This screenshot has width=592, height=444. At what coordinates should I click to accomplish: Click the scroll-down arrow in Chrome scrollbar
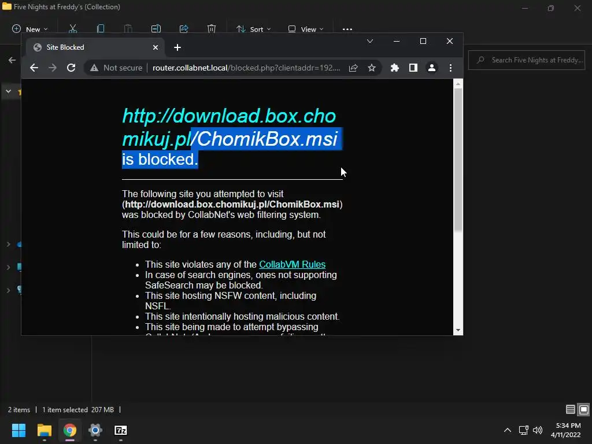click(x=458, y=330)
